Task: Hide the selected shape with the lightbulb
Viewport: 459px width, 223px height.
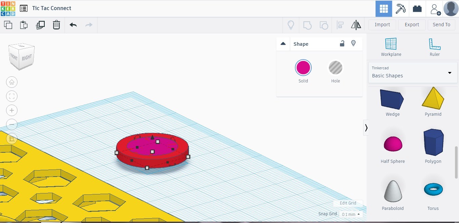Action: coord(353,43)
